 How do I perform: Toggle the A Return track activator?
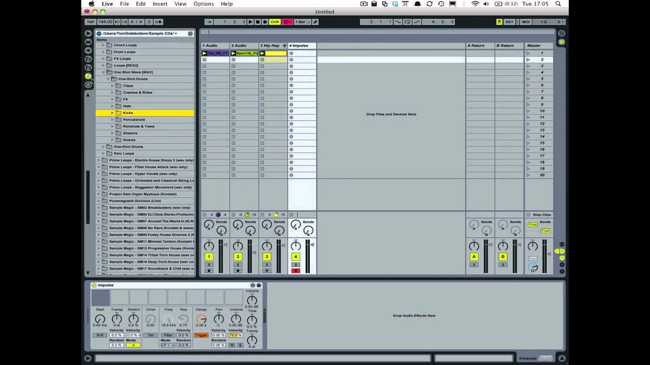pos(474,257)
